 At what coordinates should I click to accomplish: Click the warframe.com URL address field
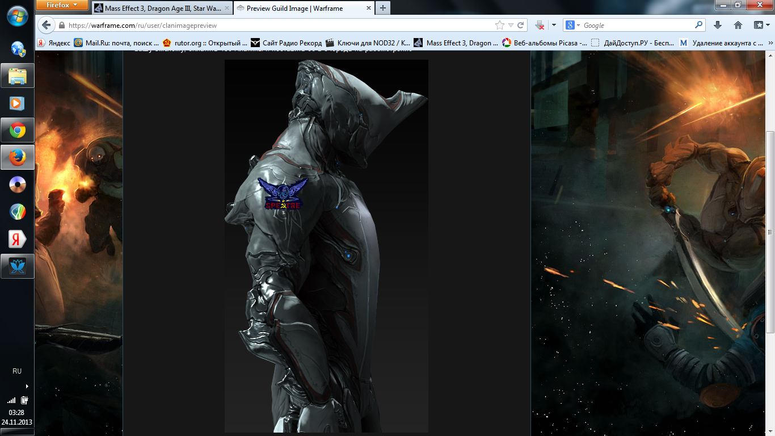(x=278, y=26)
